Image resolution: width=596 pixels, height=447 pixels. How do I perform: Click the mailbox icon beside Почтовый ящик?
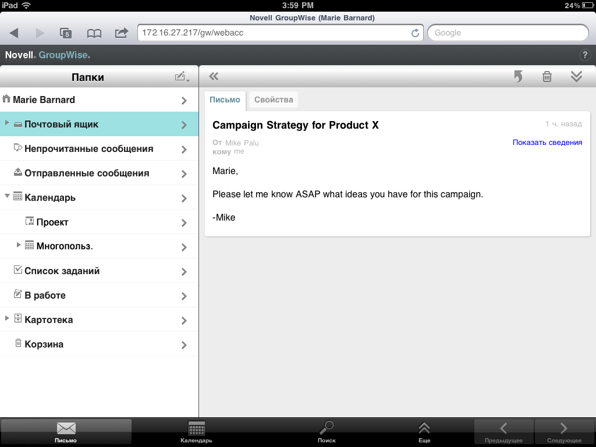(18, 125)
